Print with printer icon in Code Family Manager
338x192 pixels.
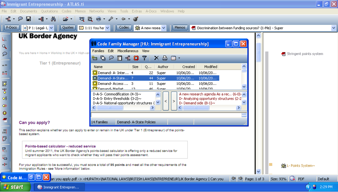pos(165,58)
